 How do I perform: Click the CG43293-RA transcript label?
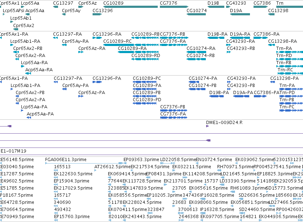click(240, 41)
